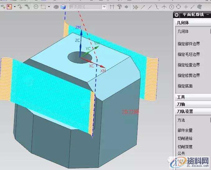
Task: Expand the 刀轴 section
Action: (x=181, y=104)
